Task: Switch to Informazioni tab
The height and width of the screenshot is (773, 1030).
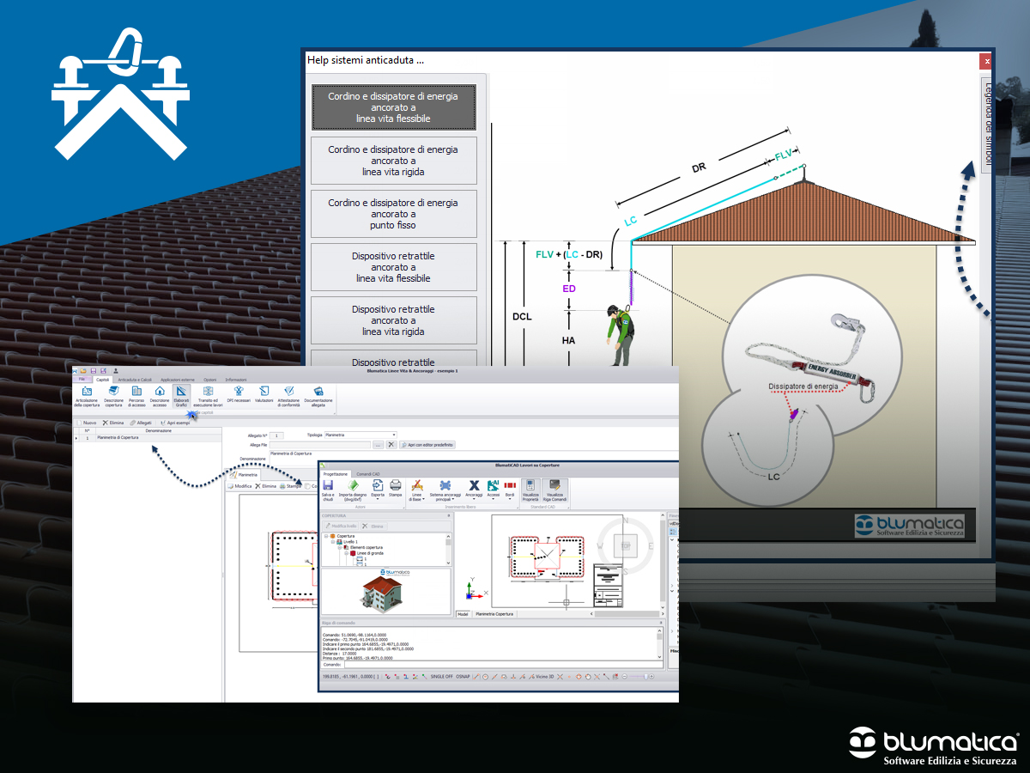Action: click(236, 379)
